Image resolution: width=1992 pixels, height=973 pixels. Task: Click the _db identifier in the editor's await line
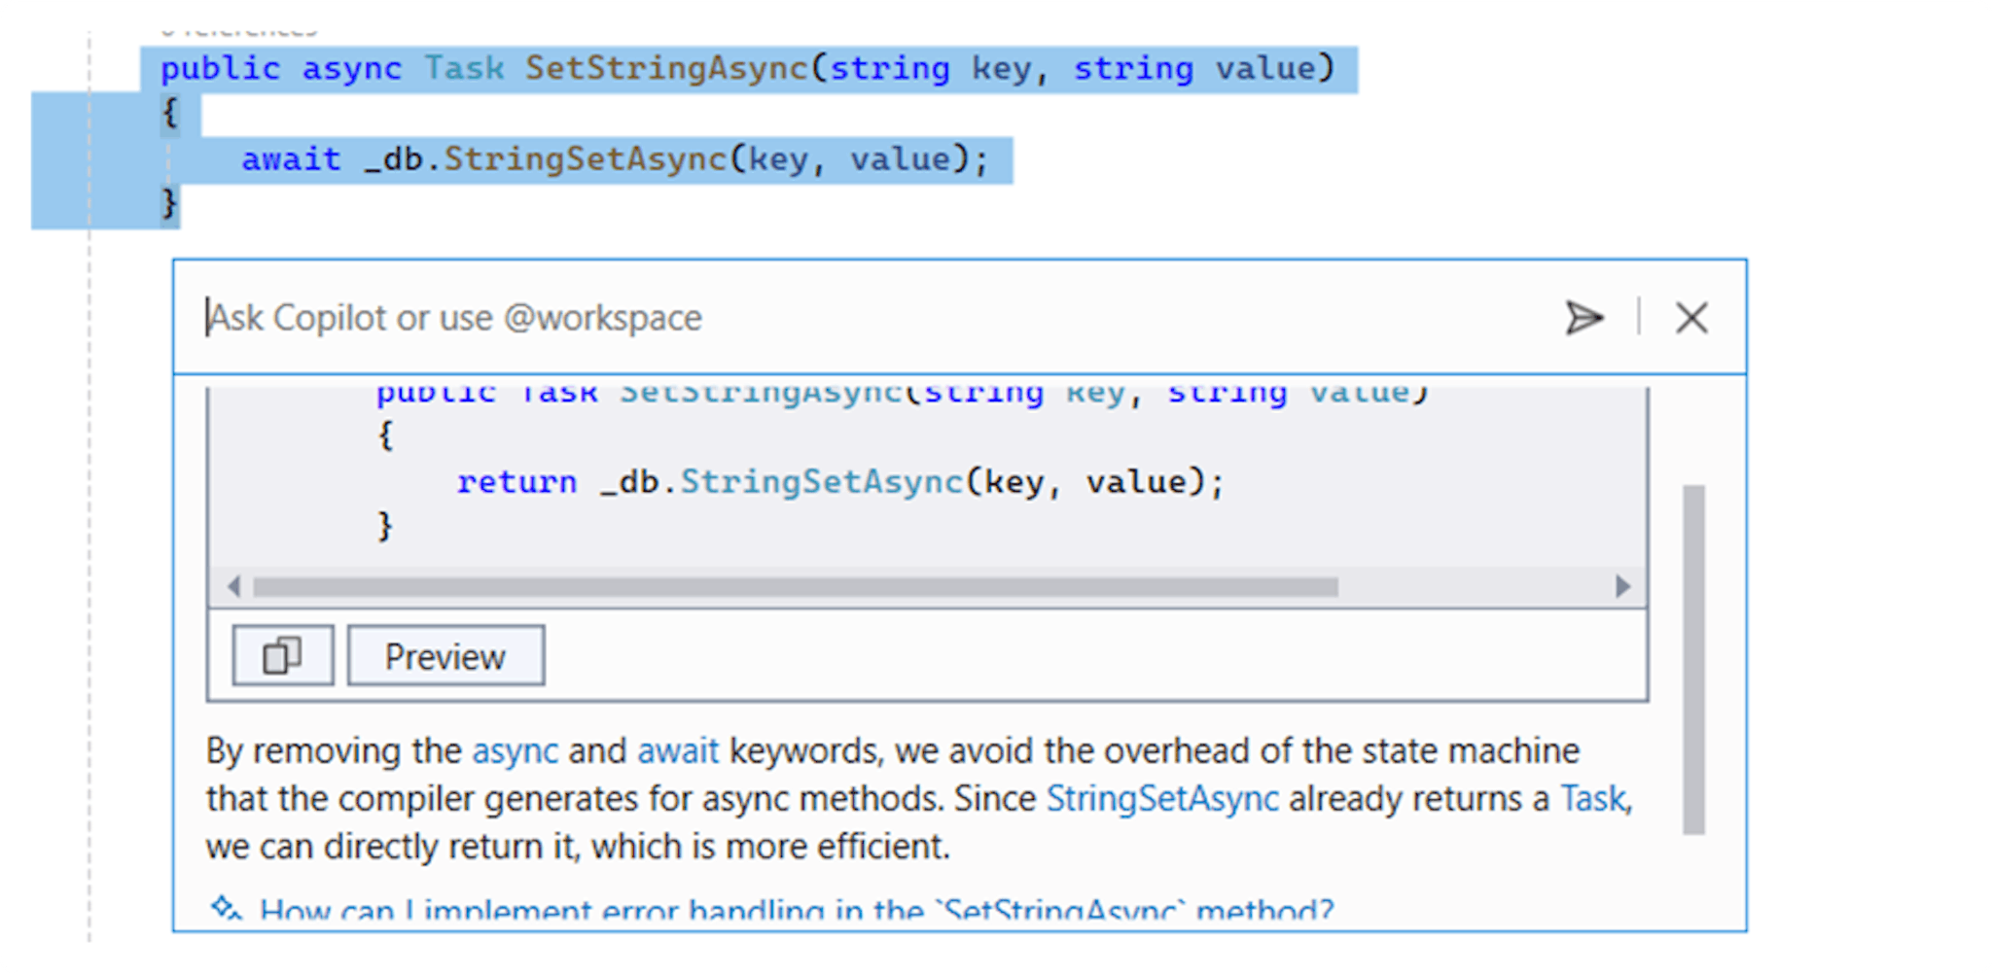click(x=394, y=159)
